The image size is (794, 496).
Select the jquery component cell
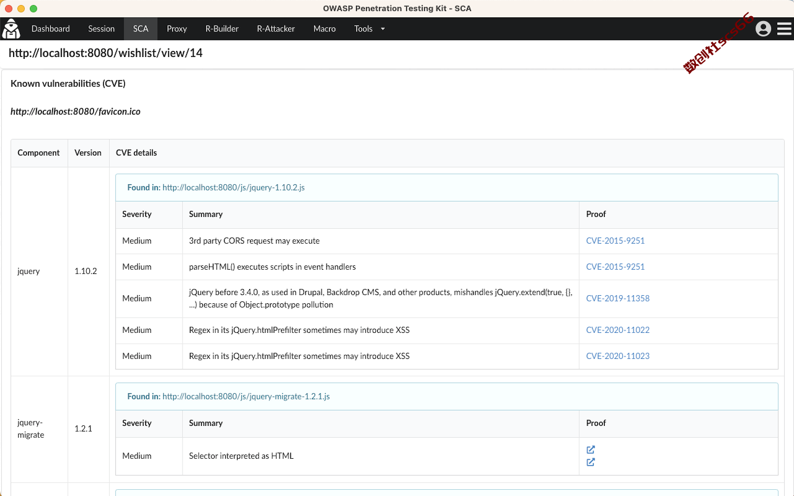[40, 272]
